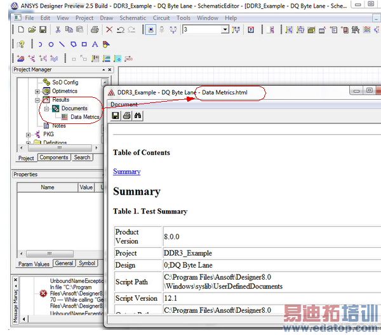Screen dimensions: 381x335
Task: Print the Data Metrics document
Action: coord(126,116)
